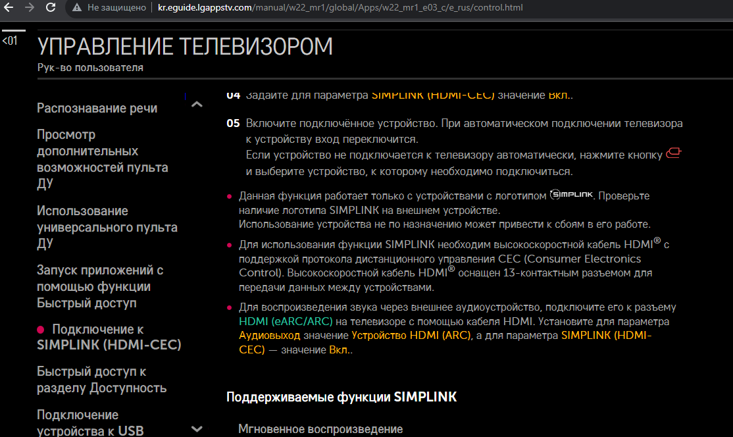Click the browser forward arrow

click(x=30, y=9)
